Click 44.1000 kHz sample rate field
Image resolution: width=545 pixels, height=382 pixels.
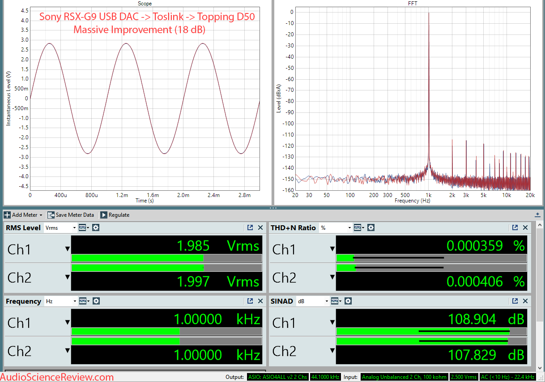(x=325, y=377)
